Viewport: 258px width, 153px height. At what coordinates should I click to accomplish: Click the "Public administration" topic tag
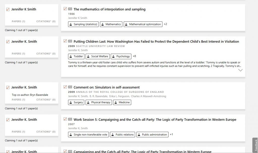click(x=152, y=135)
